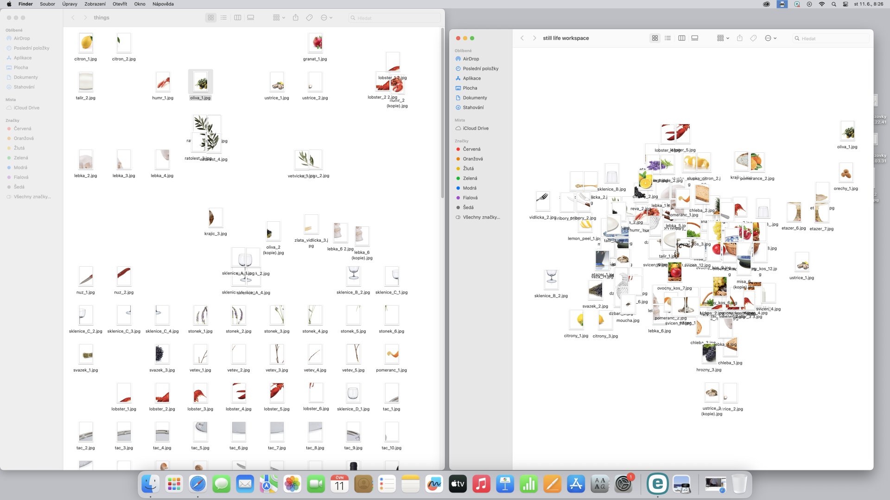Click tags icon in things window toolbar
Image resolution: width=890 pixels, height=500 pixels.
[x=309, y=18]
